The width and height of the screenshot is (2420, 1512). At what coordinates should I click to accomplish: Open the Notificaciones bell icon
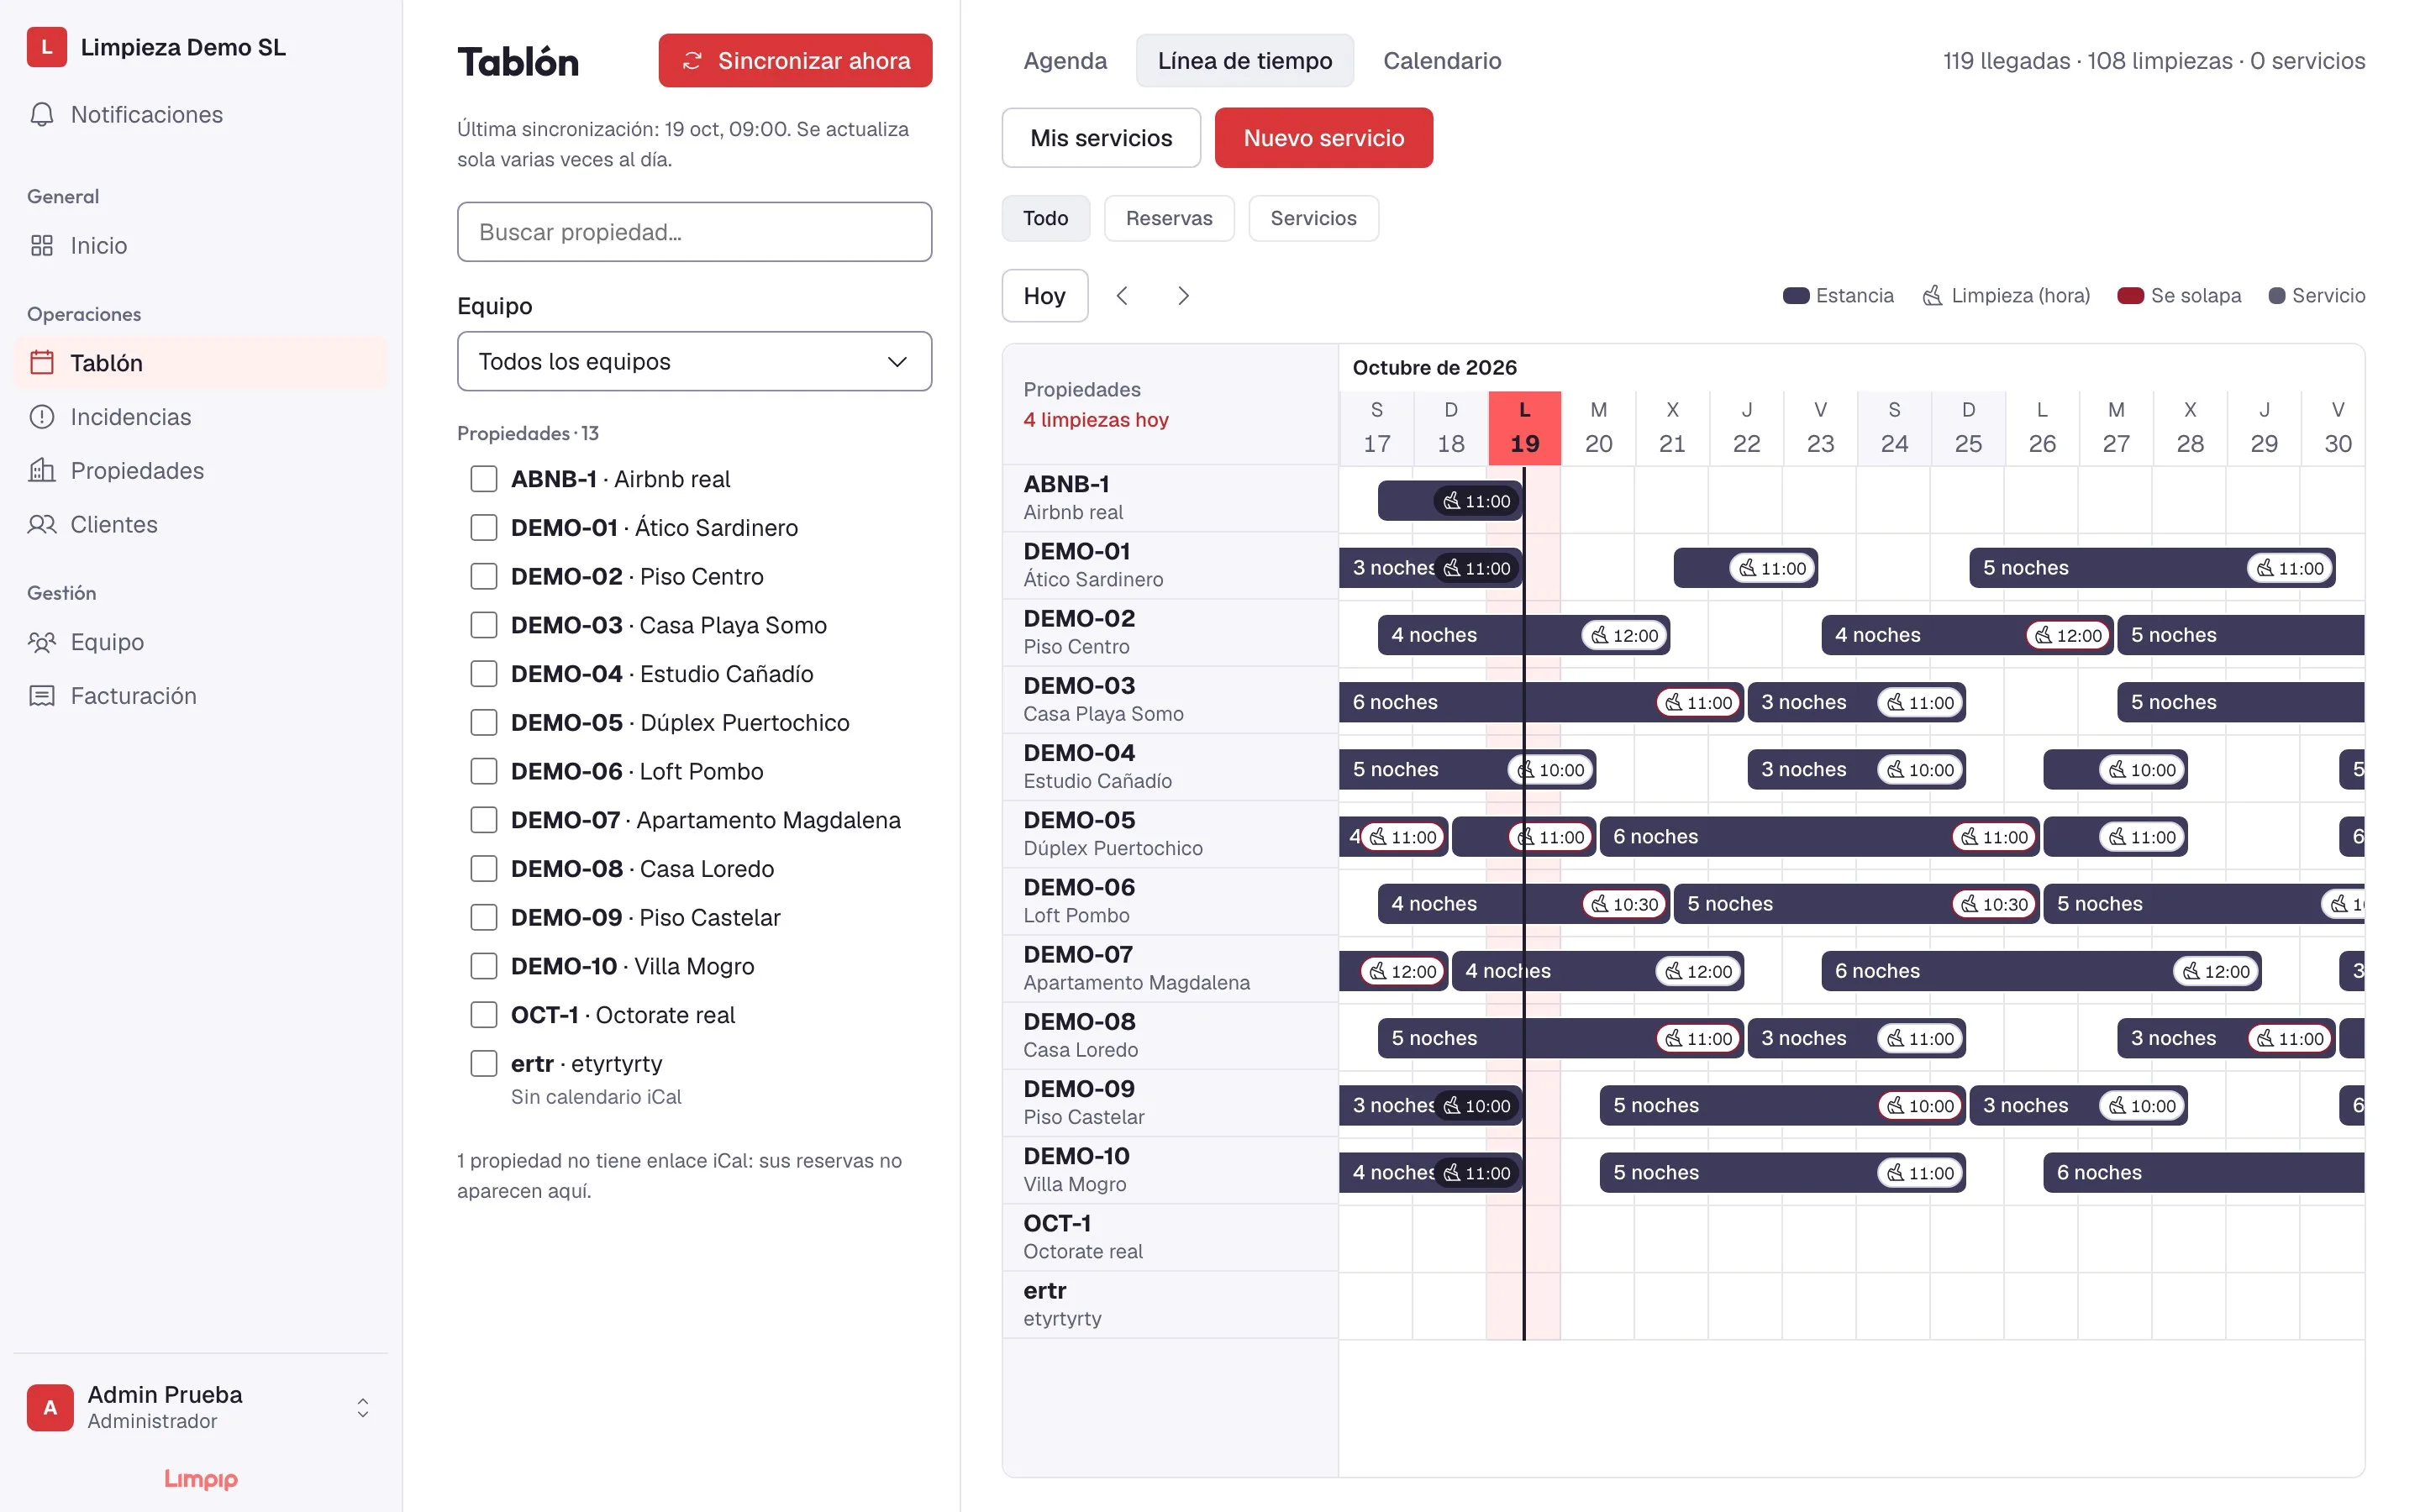tap(42, 115)
